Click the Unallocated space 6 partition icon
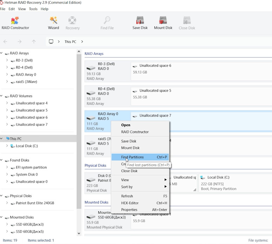This screenshot has width=272, height=244. point(135,66)
